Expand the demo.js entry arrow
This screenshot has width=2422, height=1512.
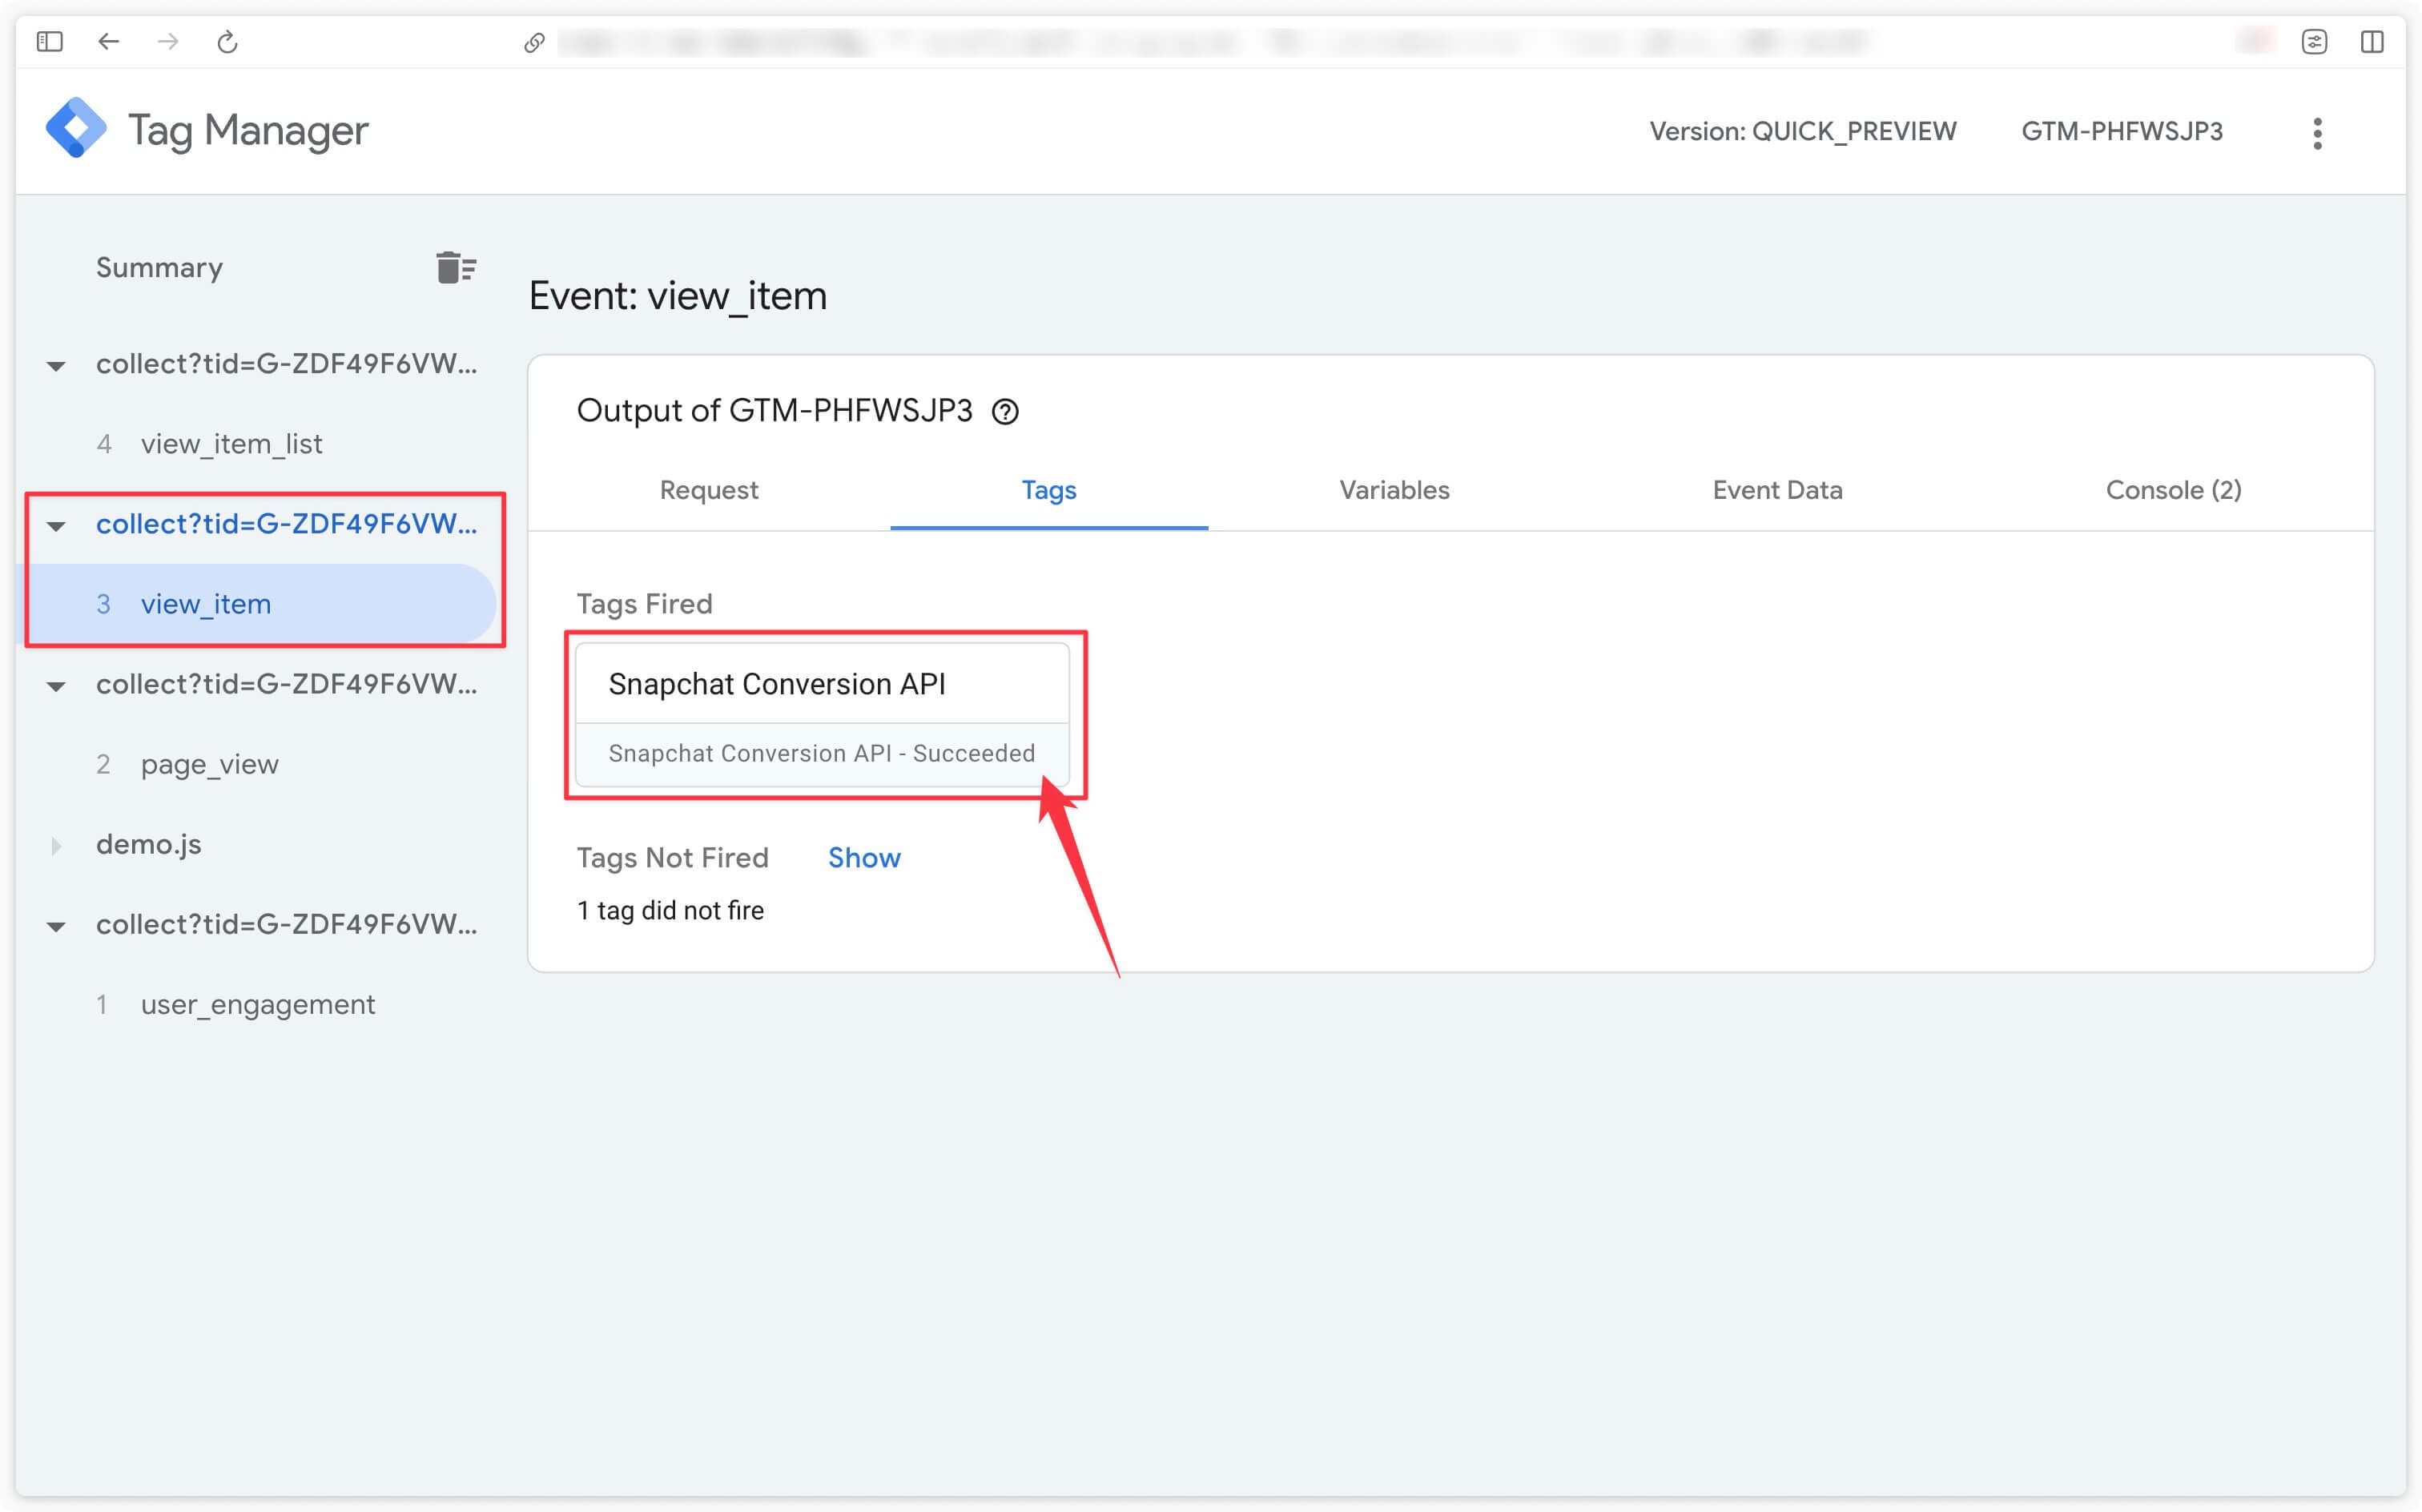[57, 845]
